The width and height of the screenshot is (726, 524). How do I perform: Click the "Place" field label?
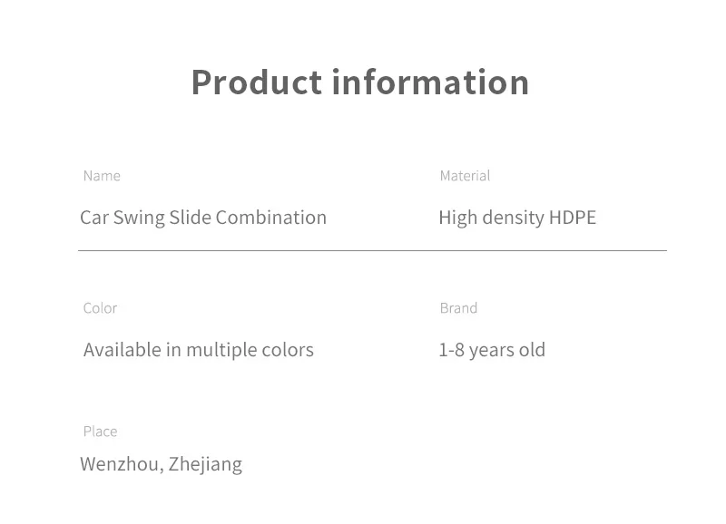click(x=100, y=432)
